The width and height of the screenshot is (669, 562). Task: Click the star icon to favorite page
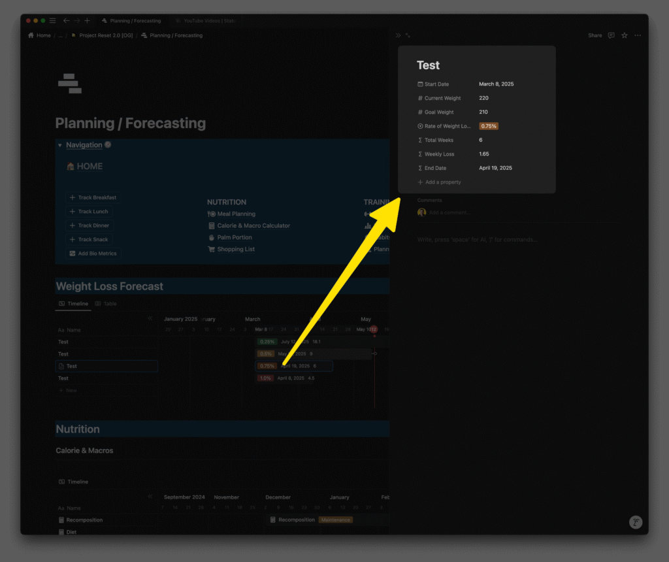[x=624, y=35]
